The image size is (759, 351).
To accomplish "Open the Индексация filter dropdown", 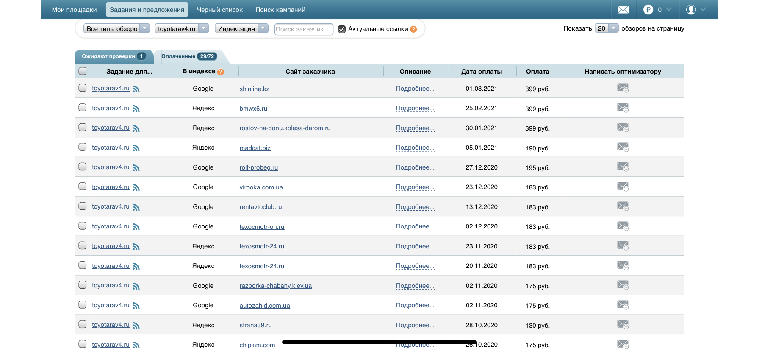I will (241, 28).
